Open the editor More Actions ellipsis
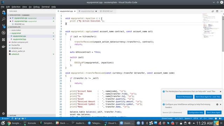Viewport: 224px width, 126px height. pyautogui.click(x=222, y=11)
